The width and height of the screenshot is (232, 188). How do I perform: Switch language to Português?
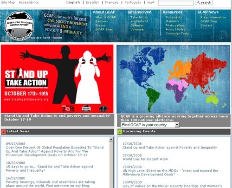(133, 2)
